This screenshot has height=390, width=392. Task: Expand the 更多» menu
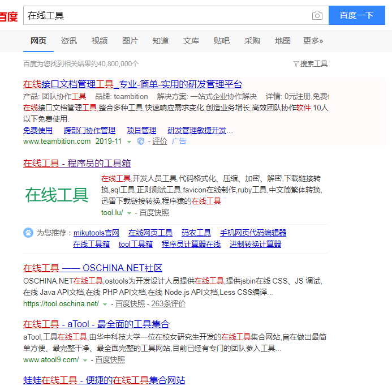point(313,41)
